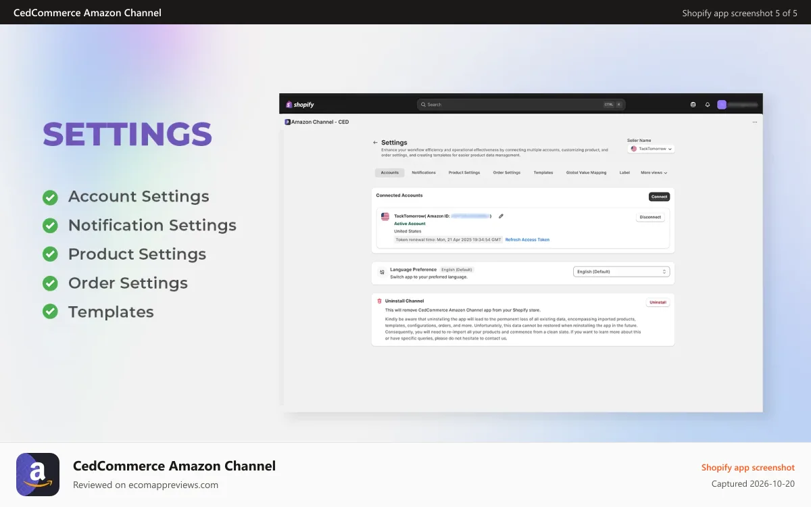Click the SETTINGS headline on the left

(x=128, y=135)
